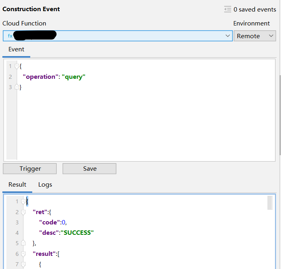Click the main panel vertical scrollbar
281x269 pixels.
point(280,115)
